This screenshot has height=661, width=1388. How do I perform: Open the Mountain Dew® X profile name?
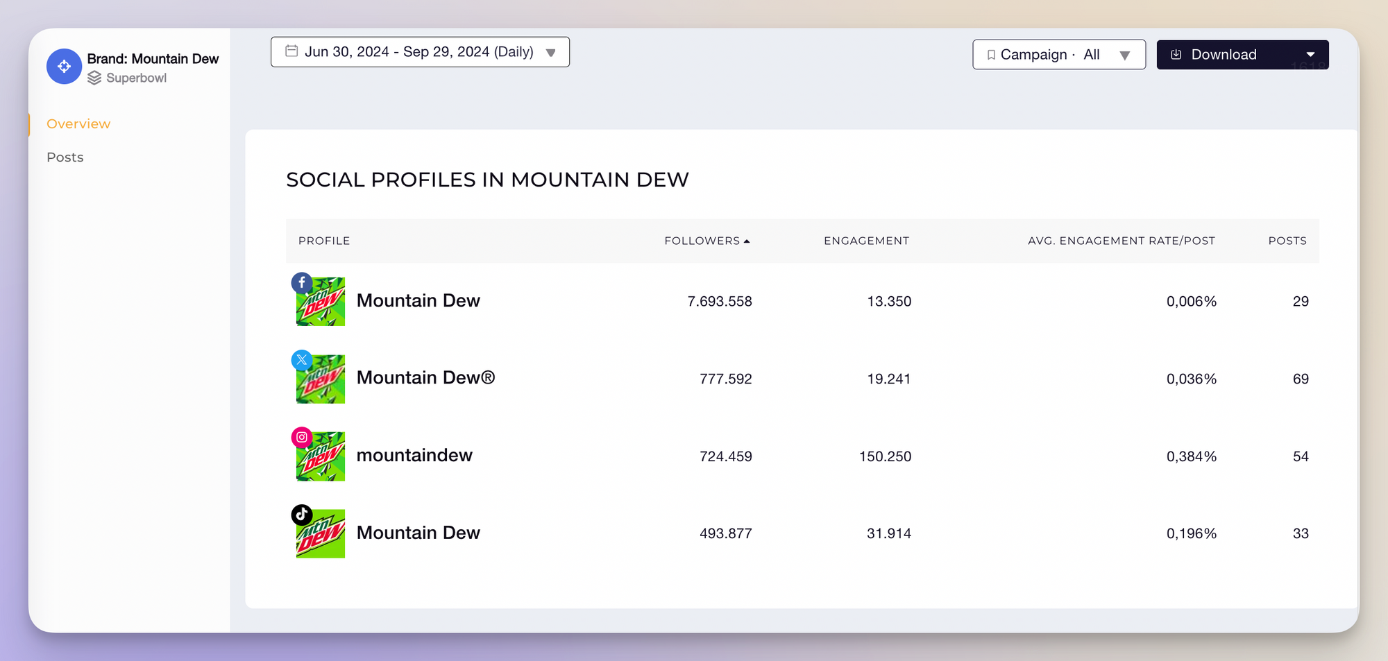pos(426,378)
